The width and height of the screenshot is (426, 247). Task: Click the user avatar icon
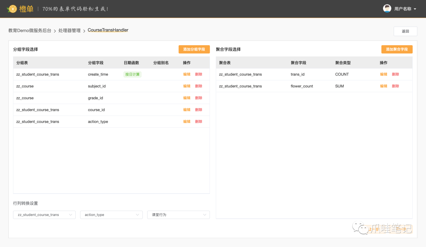387,8
